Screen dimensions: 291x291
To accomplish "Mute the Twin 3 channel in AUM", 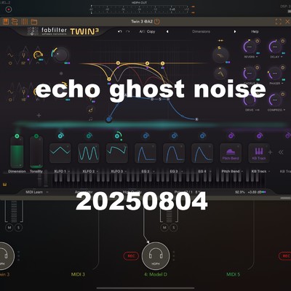I will (9, 228).
